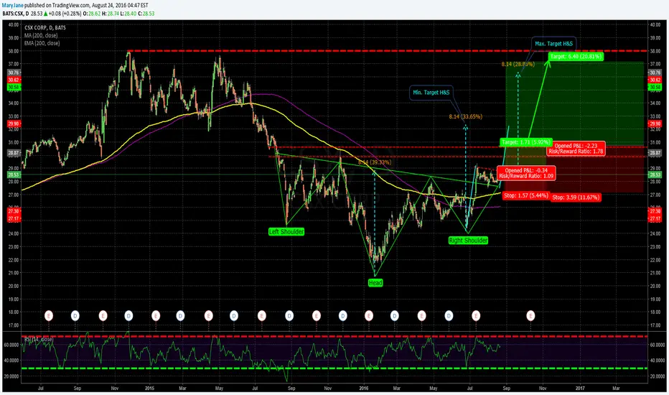Viewport: 669px width, 395px height.
Task: Click the dividend D marker before Mar 2016
Action: (394, 316)
